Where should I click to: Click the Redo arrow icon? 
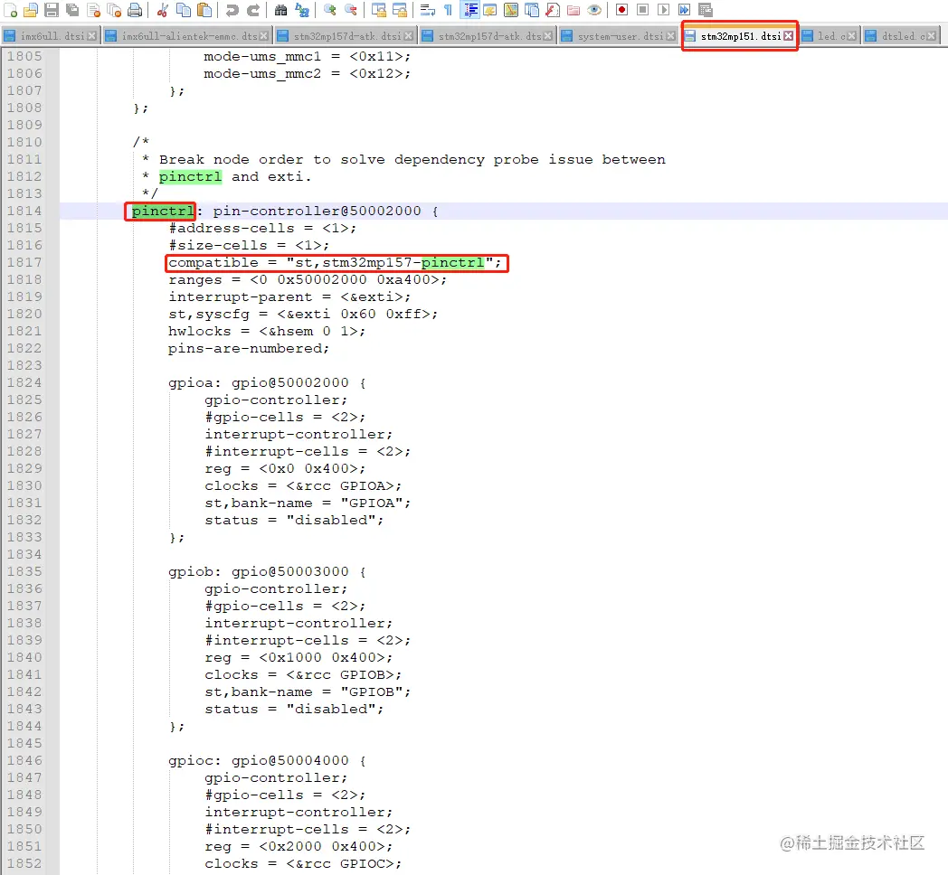pyautogui.click(x=253, y=10)
